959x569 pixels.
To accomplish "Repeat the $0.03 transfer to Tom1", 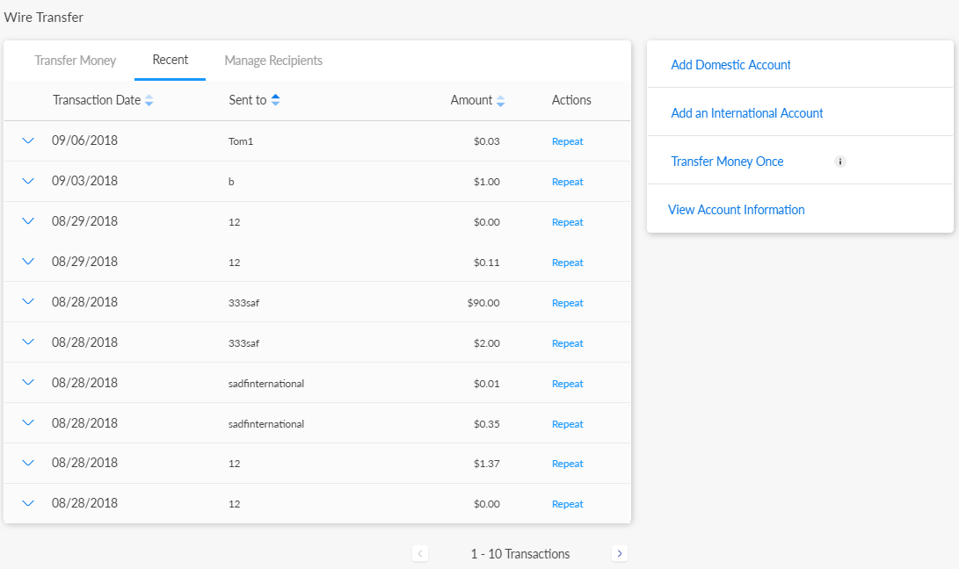I will 567,141.
